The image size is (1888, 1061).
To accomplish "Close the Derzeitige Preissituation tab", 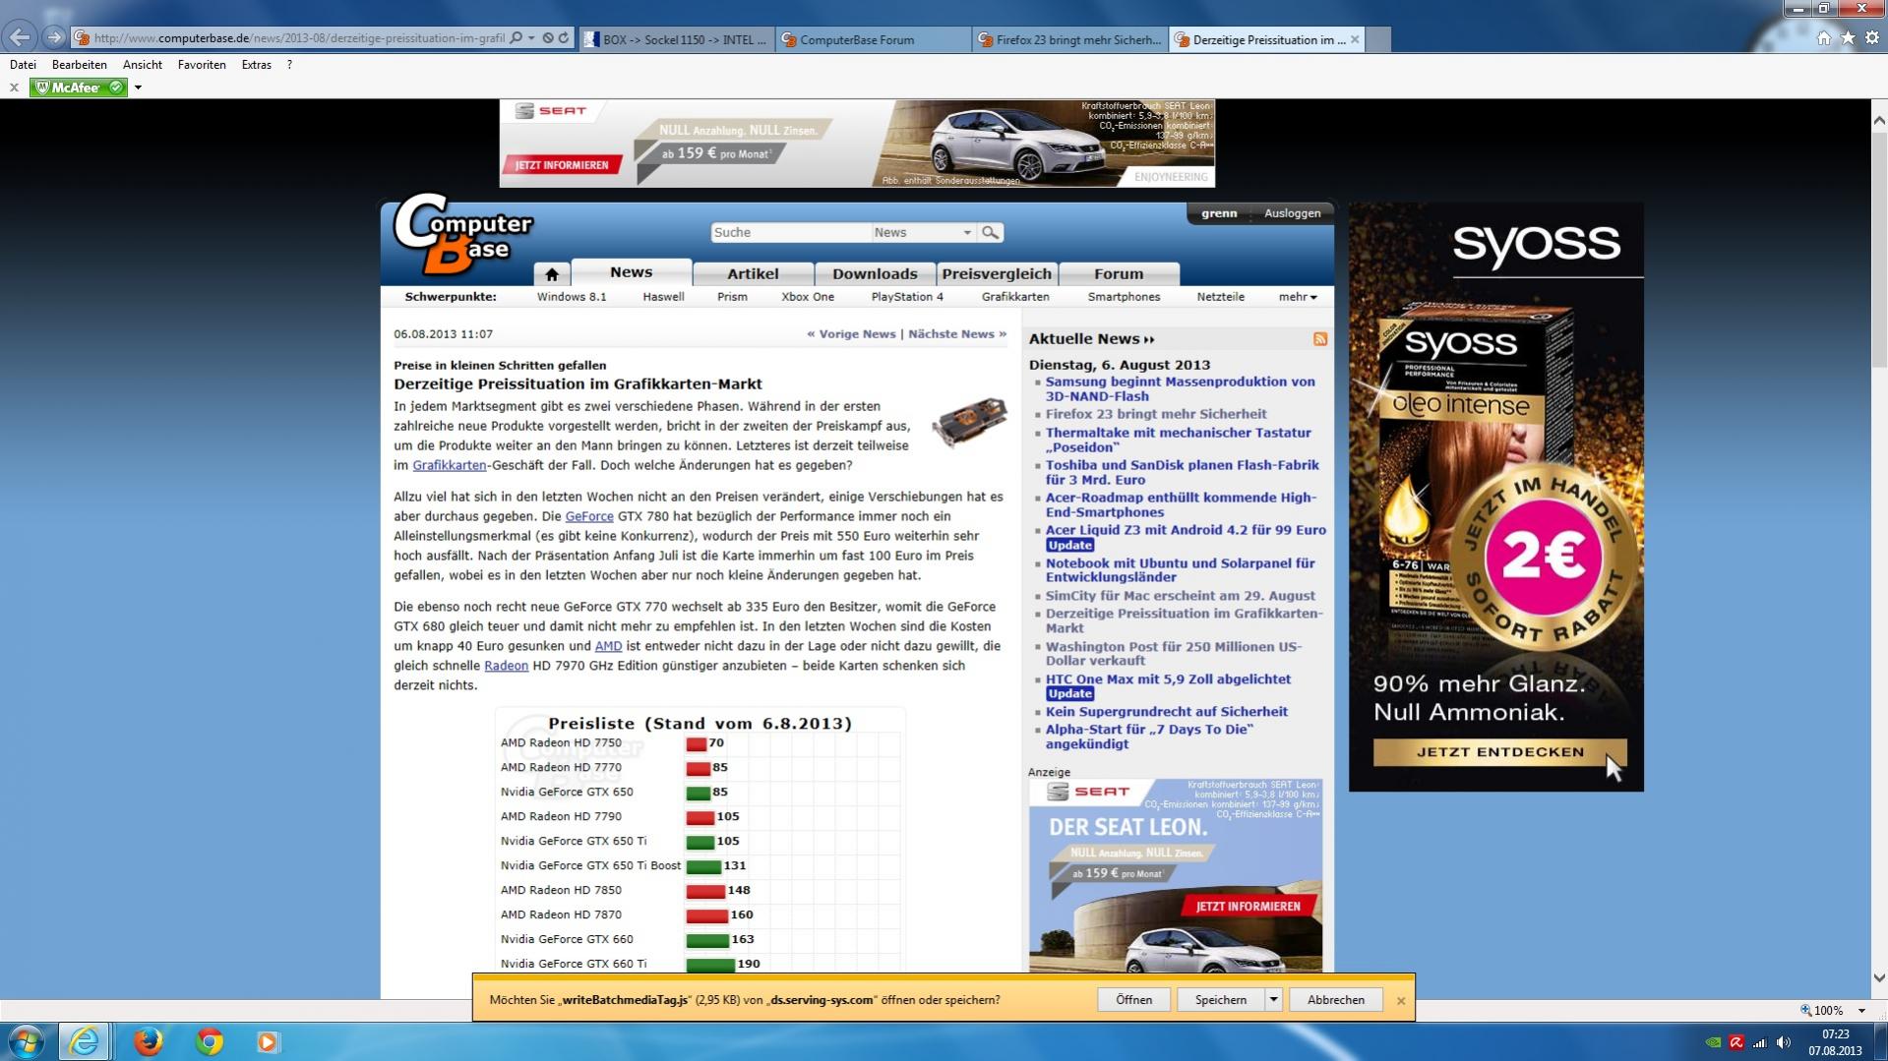I will point(1355,39).
